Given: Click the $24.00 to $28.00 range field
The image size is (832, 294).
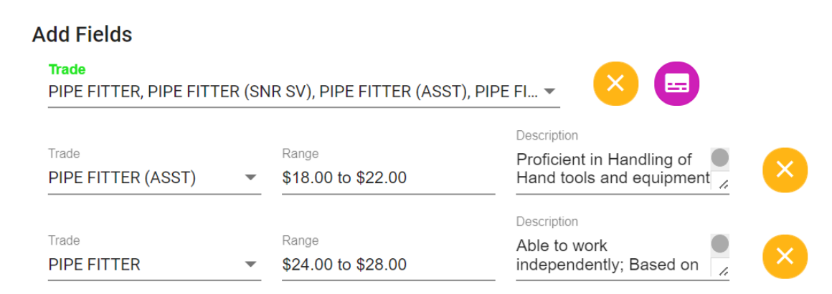Looking at the screenshot, I should (x=387, y=264).
